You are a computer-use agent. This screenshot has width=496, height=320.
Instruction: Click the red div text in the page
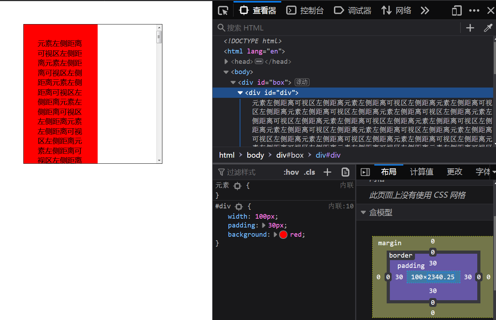pos(60,102)
